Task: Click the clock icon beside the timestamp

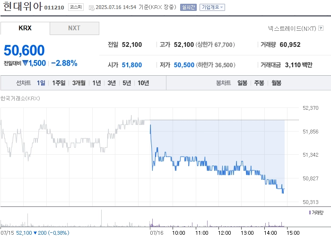Action: (x=91, y=8)
